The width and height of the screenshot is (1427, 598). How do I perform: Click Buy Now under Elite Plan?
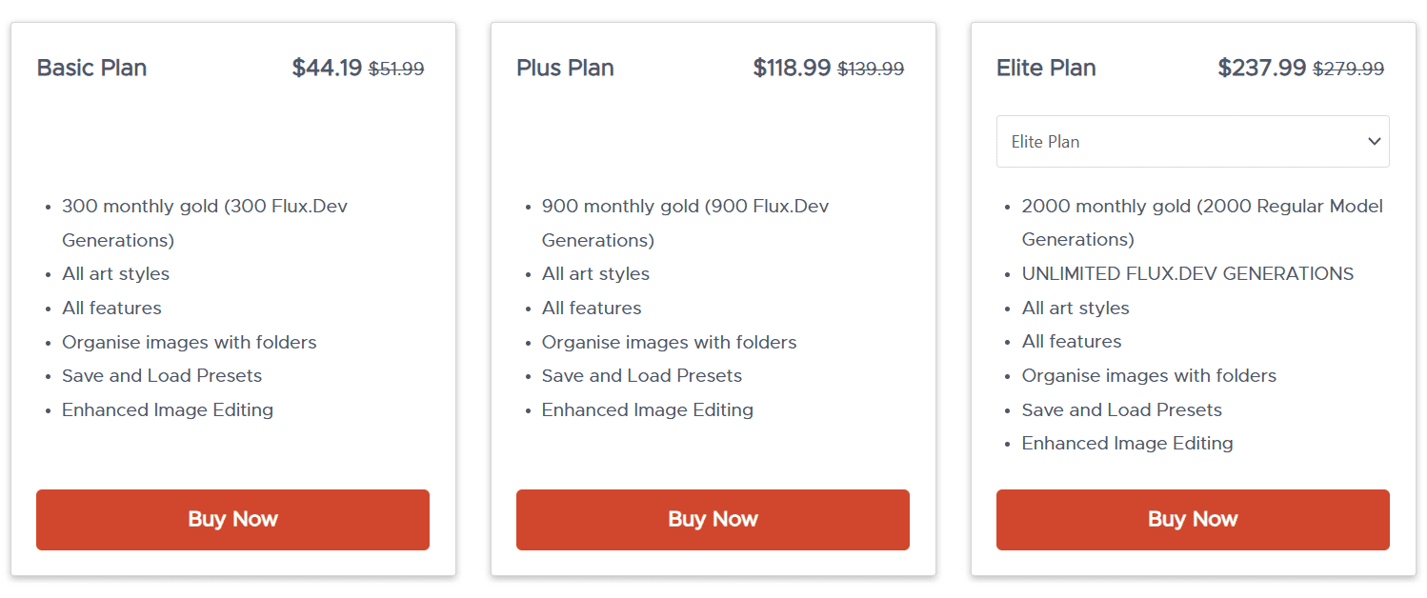1193,519
